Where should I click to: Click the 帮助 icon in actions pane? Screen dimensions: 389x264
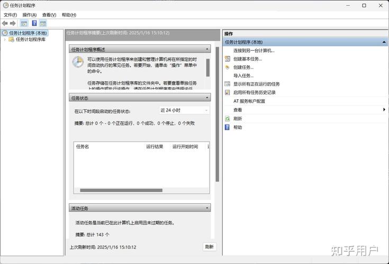pos(227,127)
